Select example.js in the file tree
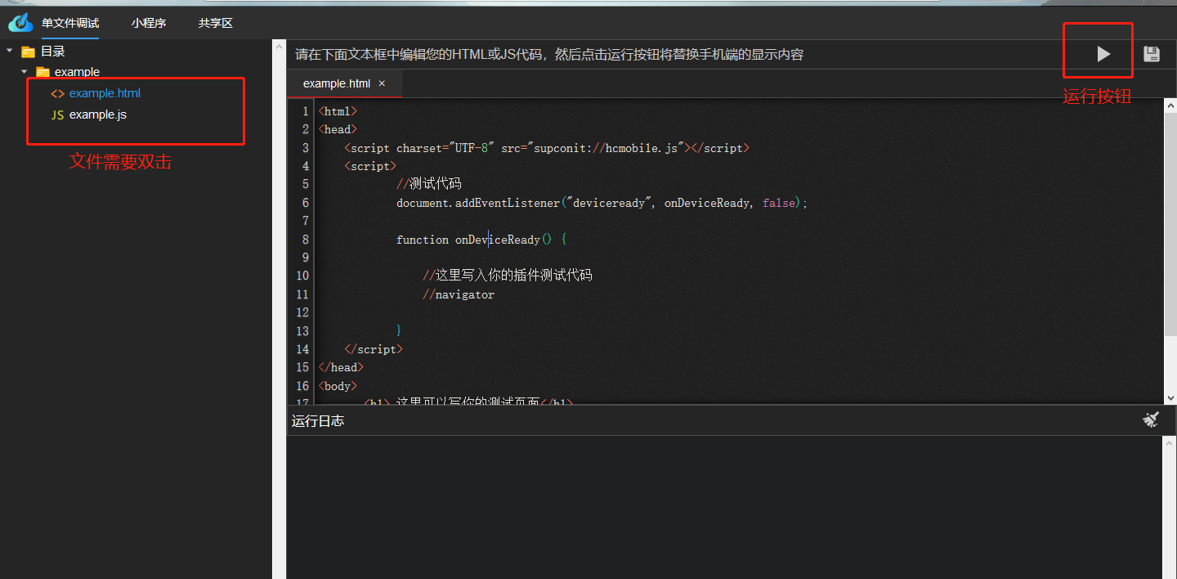 [x=98, y=114]
